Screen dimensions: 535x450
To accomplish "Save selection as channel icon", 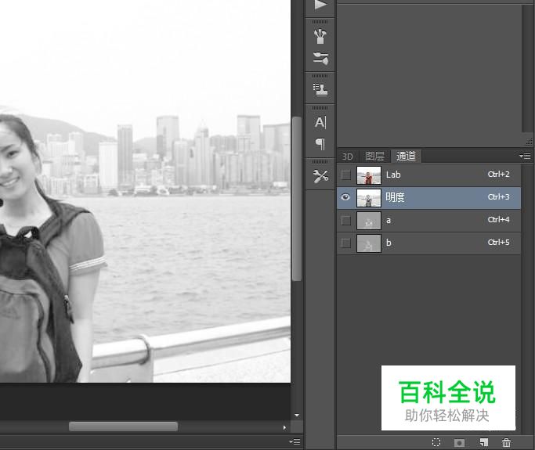I will pyautogui.click(x=459, y=442).
